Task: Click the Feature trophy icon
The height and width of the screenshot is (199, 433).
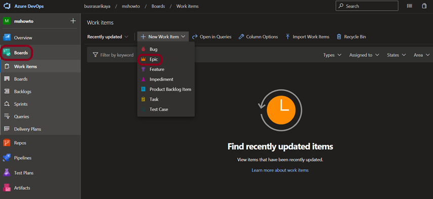Action: (x=143, y=69)
